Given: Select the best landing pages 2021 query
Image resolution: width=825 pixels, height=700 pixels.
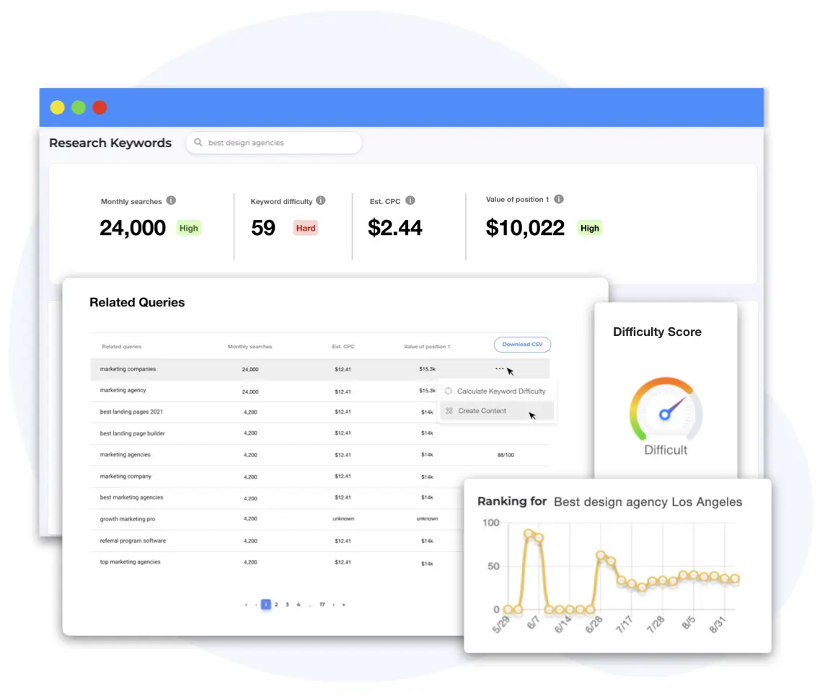Looking at the screenshot, I should tap(131, 412).
